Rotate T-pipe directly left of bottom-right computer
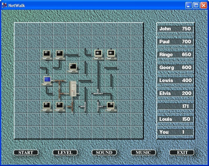 click(98, 107)
